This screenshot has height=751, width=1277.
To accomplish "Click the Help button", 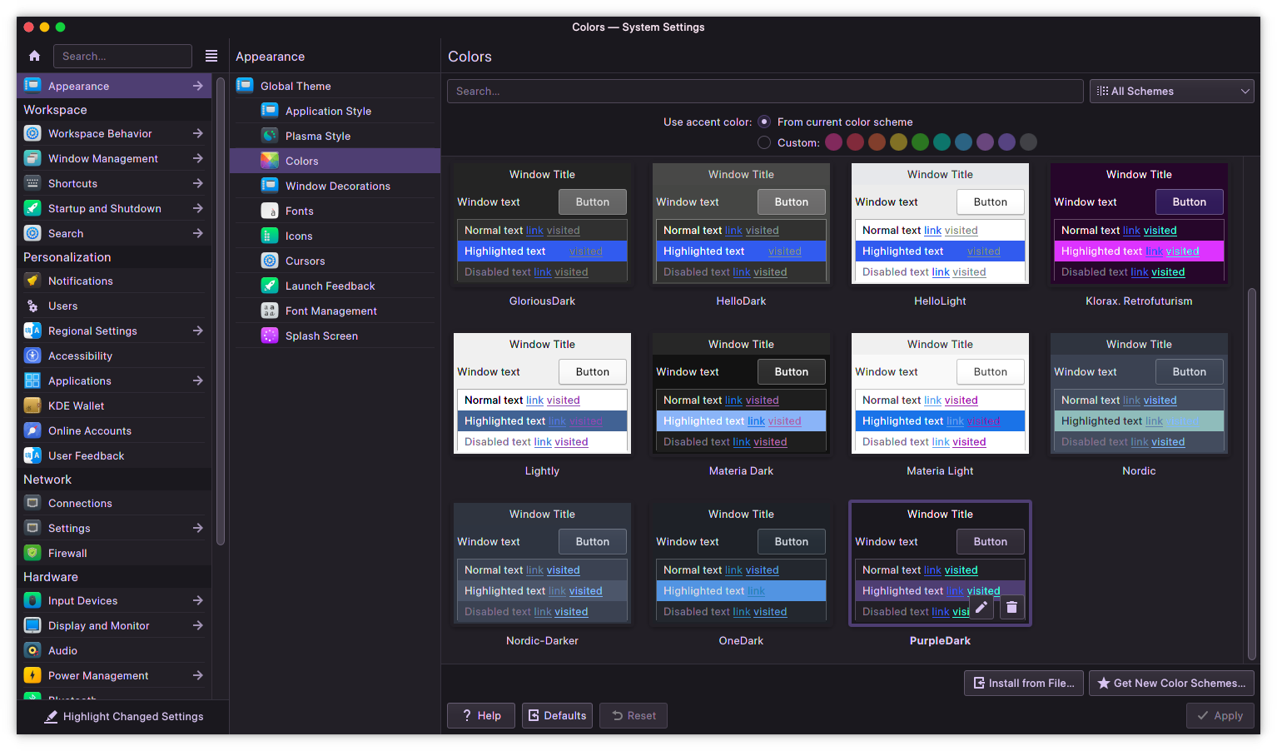I will pos(481,715).
